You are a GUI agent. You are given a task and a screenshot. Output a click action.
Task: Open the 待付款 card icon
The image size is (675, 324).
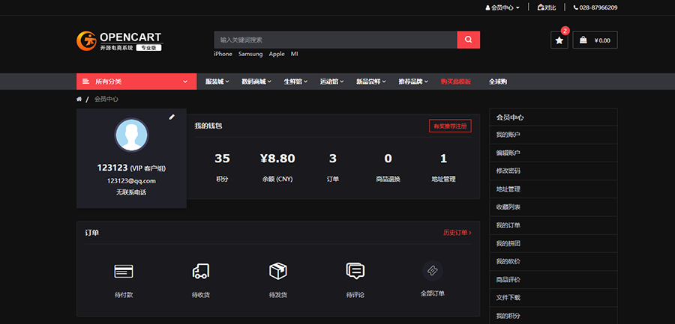pos(124,271)
